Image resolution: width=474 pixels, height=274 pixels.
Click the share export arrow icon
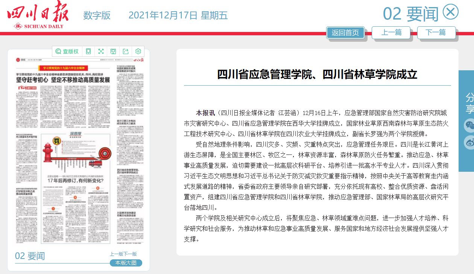point(126,51)
